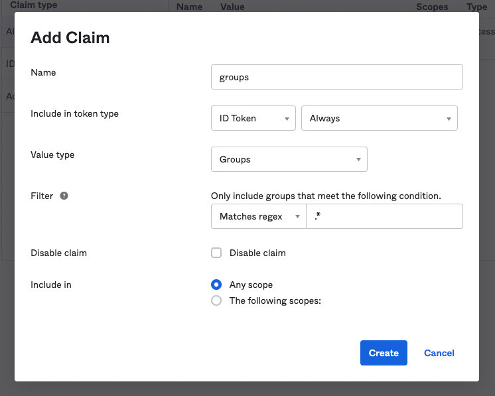
Task: Click the Name column header behind the dialog
Action: coord(190,7)
